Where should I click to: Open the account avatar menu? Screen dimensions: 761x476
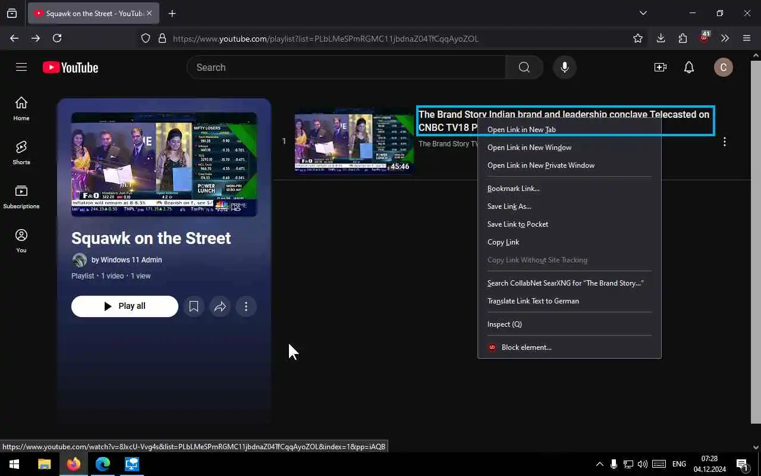(x=723, y=67)
